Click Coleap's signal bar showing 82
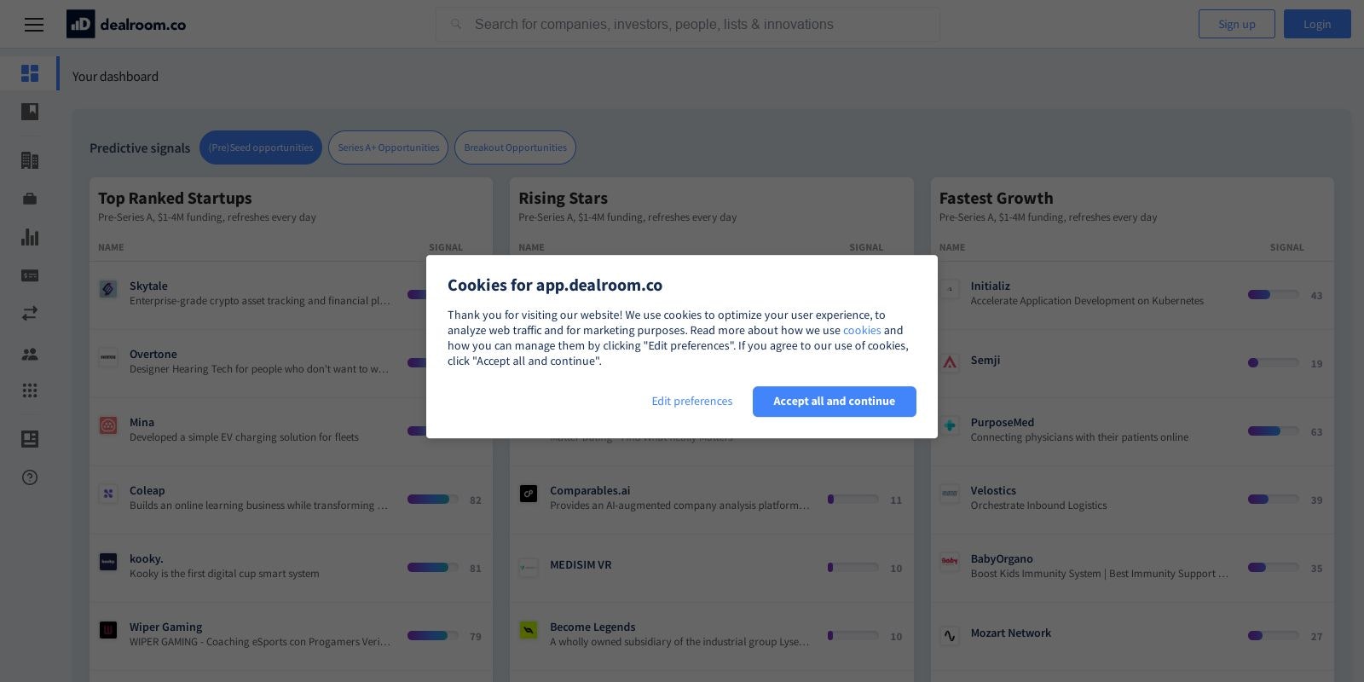This screenshot has height=682, width=1364. (432, 500)
